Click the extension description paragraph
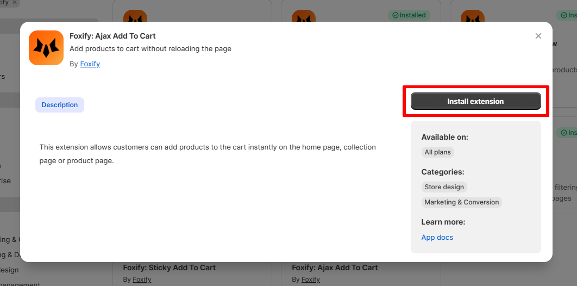This screenshot has height=286, width=577. tap(208, 154)
